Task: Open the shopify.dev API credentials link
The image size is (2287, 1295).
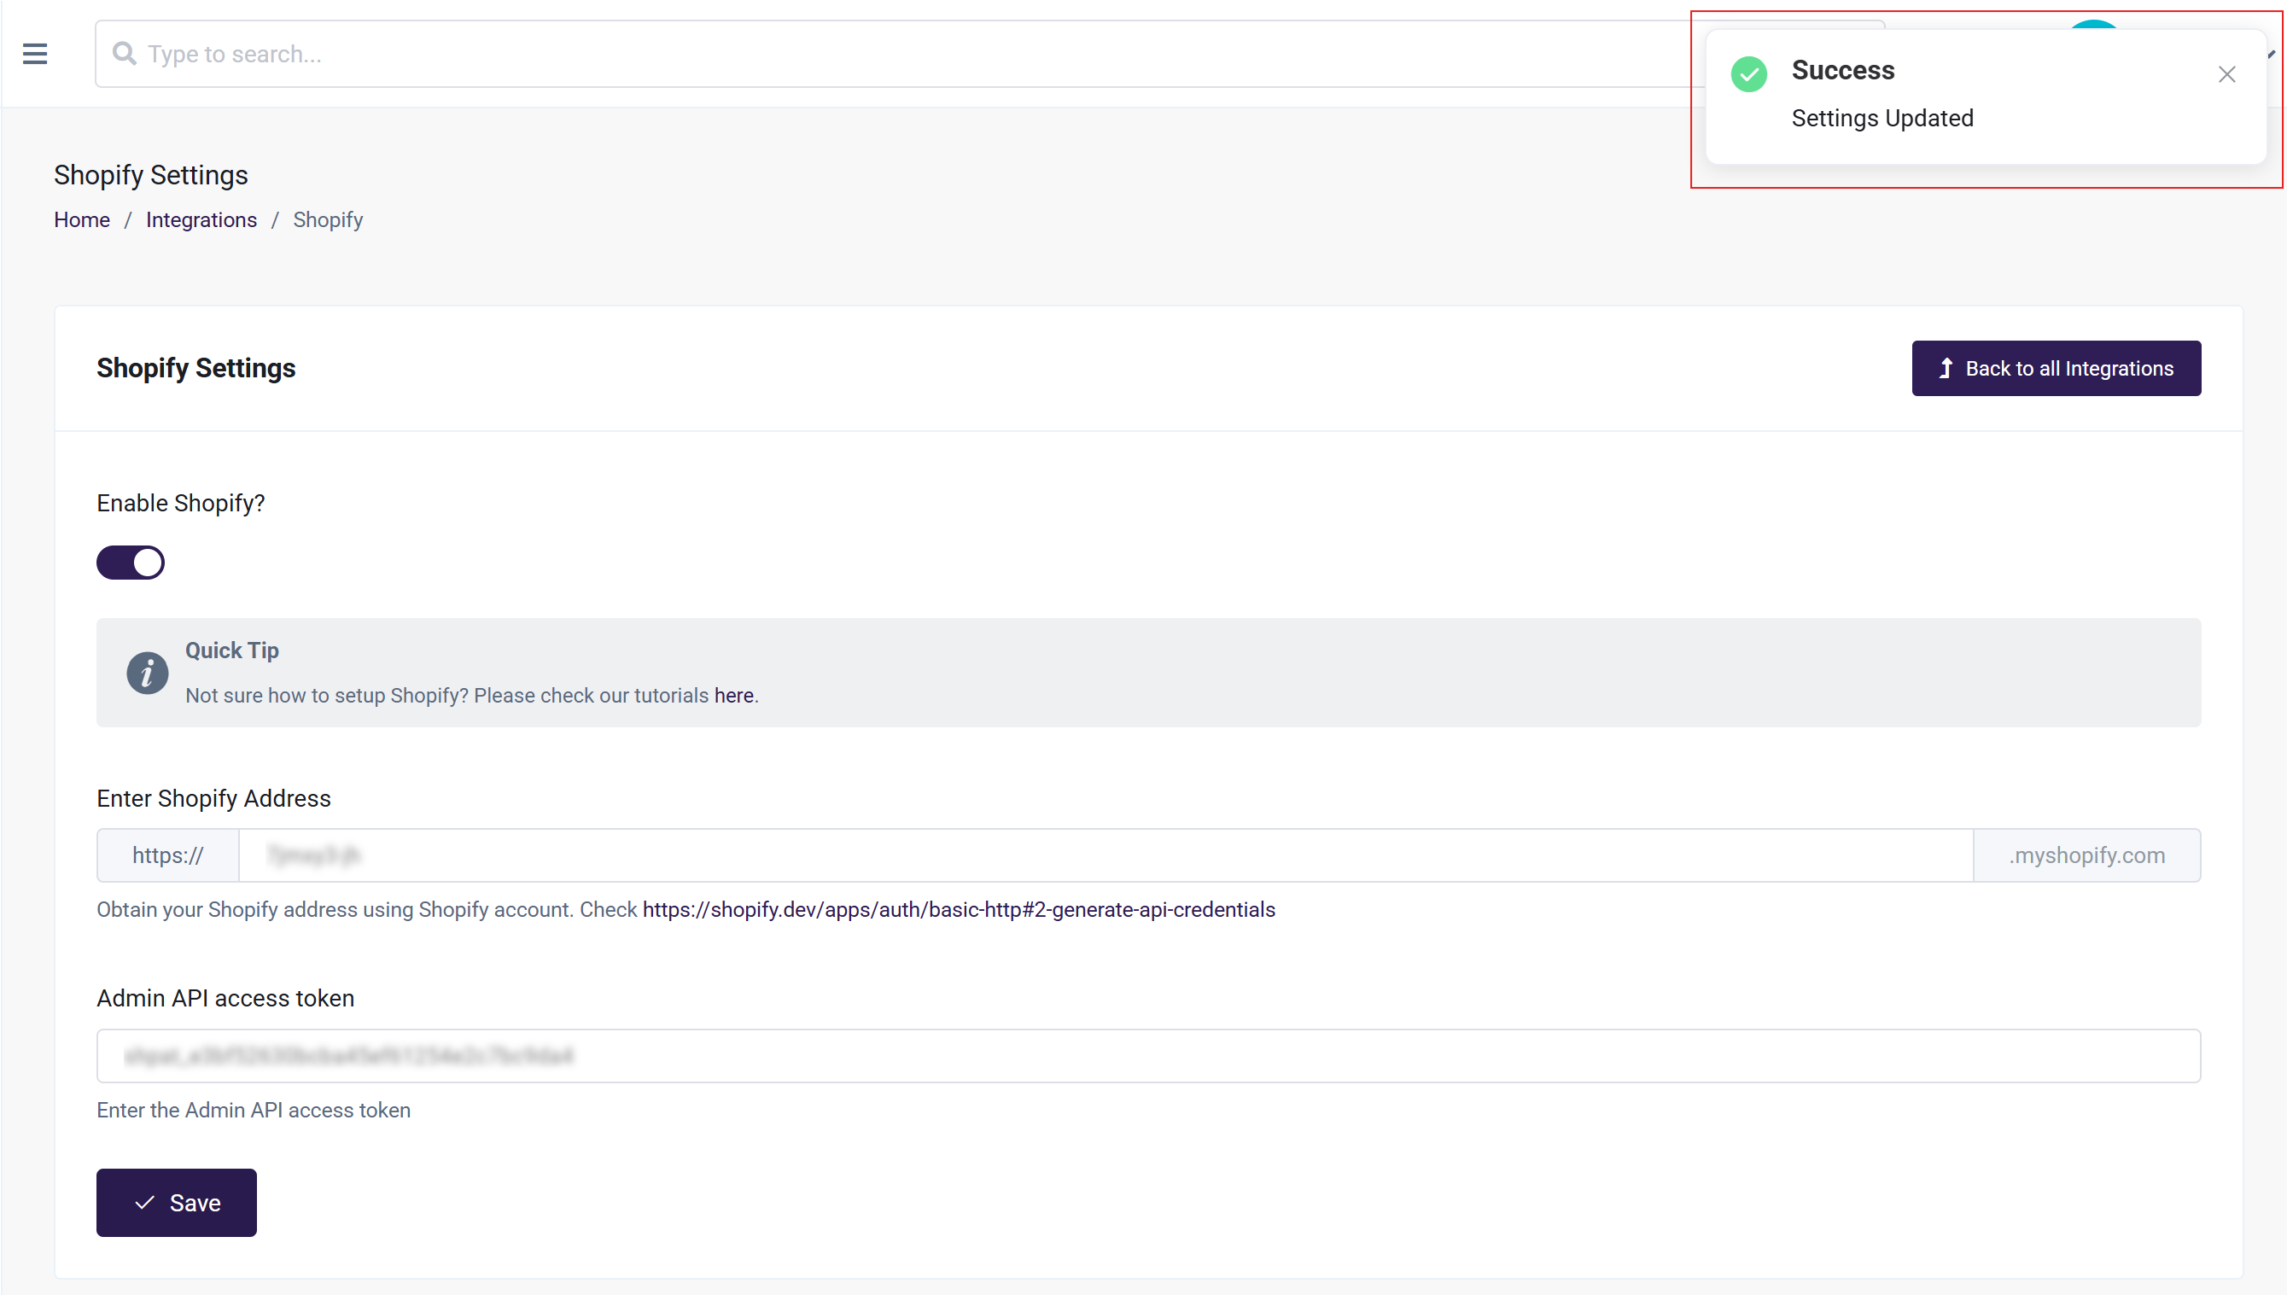Action: [959, 909]
